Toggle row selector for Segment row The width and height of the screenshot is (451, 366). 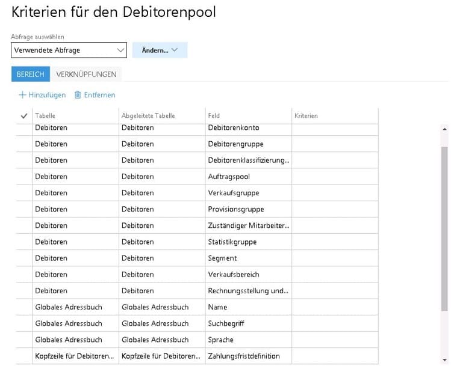(x=24, y=258)
